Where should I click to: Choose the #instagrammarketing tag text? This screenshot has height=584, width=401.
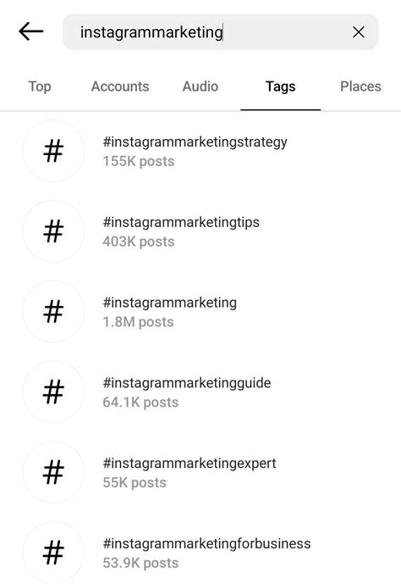click(170, 303)
